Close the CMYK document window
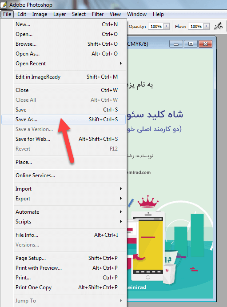Screen dimensions: 227x307 pos(206,44)
